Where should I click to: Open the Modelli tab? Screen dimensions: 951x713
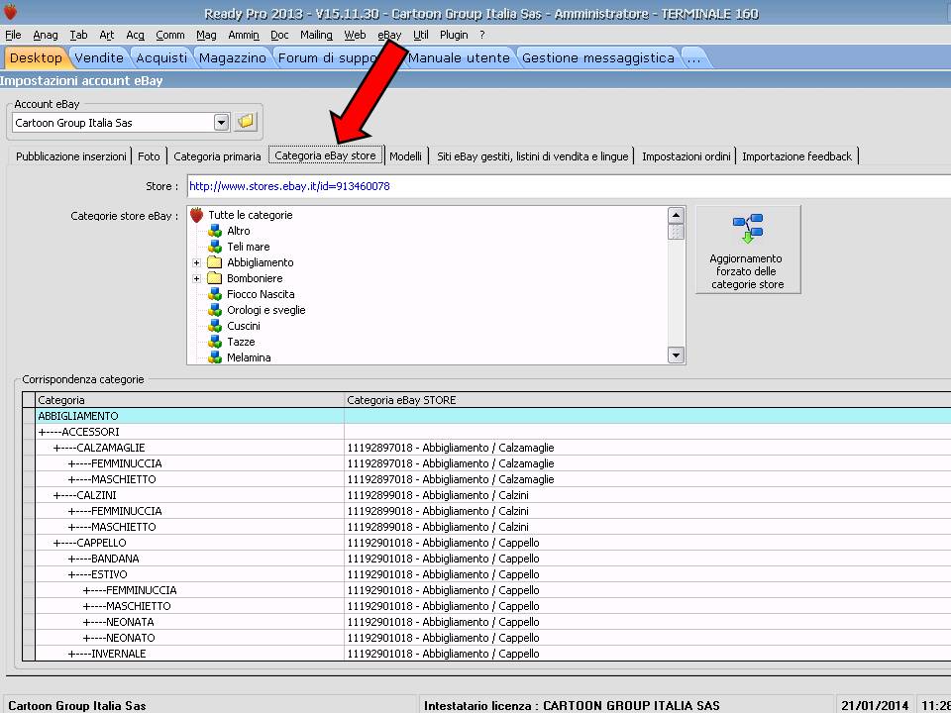[405, 156]
